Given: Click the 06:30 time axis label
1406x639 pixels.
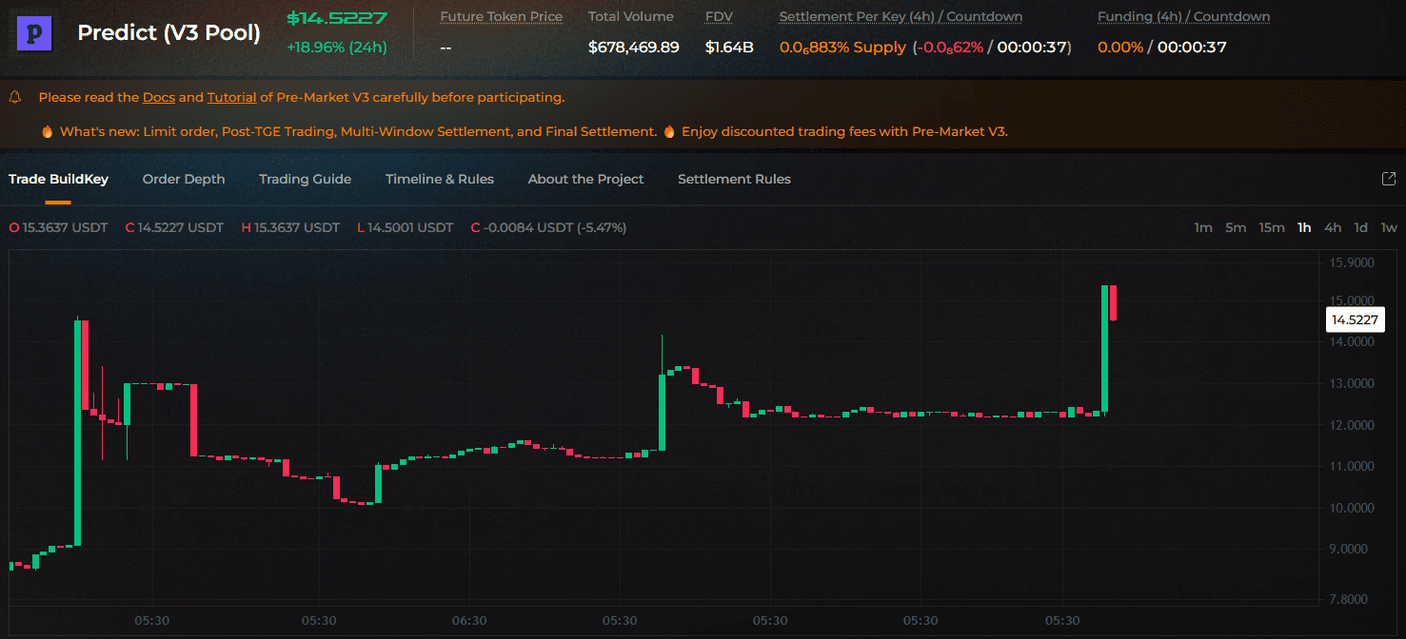Looking at the screenshot, I should coord(469,620).
